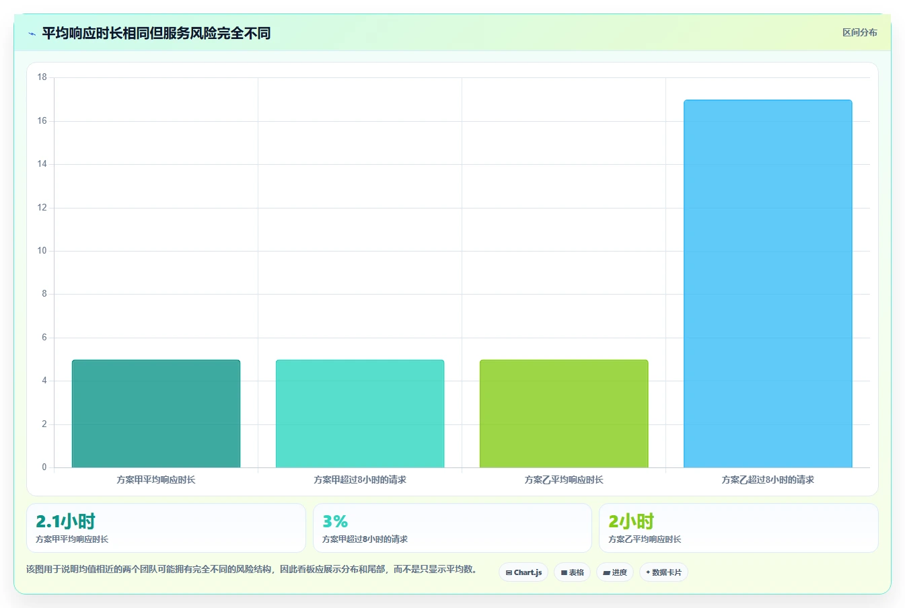This screenshot has width=905, height=608.
Task: Click the y-axis value 16
Action: tap(42, 121)
